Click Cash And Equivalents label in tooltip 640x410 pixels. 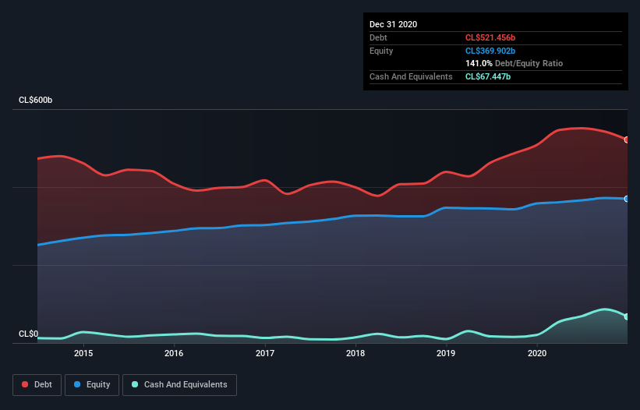pyautogui.click(x=411, y=76)
